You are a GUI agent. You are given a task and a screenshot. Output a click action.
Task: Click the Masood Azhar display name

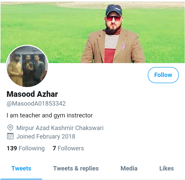(32, 94)
